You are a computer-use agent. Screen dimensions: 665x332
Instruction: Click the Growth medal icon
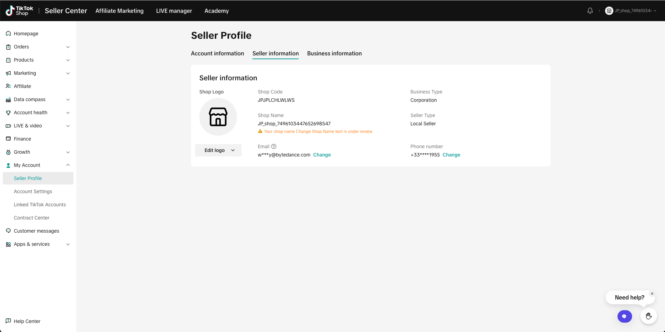(8, 152)
